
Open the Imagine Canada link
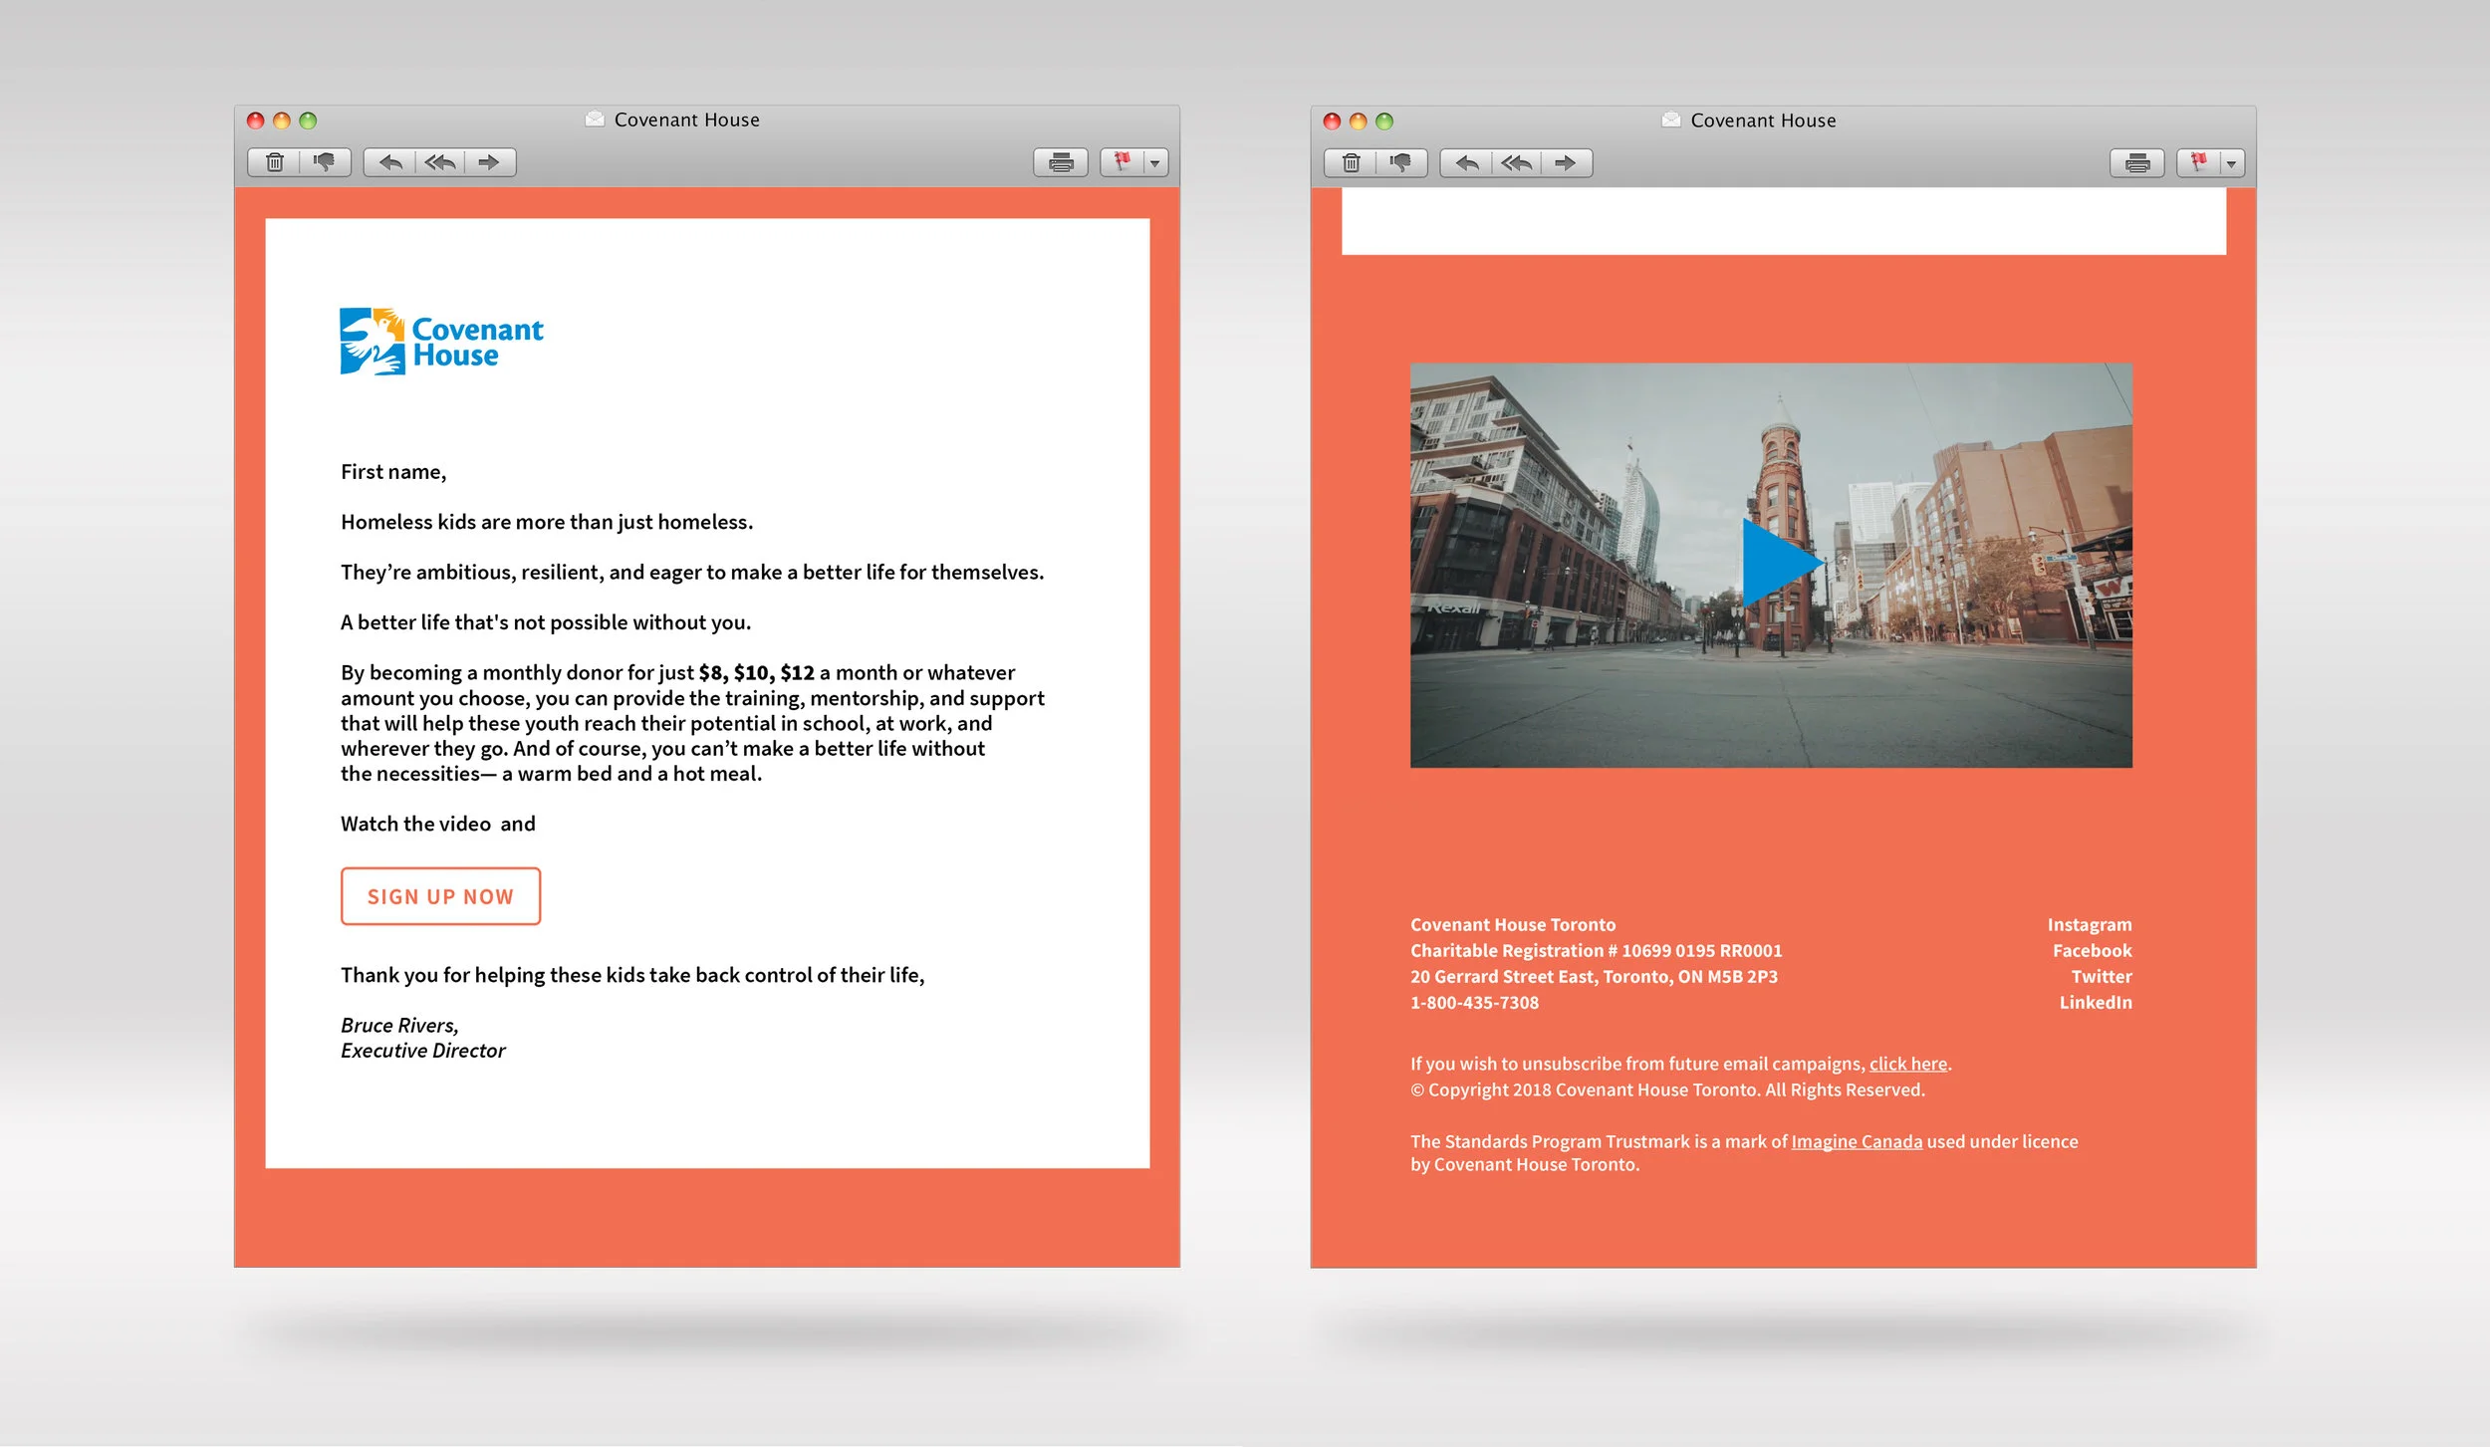click(x=1857, y=1142)
